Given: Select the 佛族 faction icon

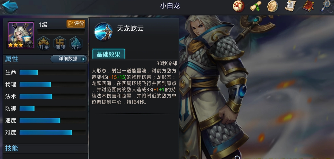Looking at the screenshot, I should [60, 43].
